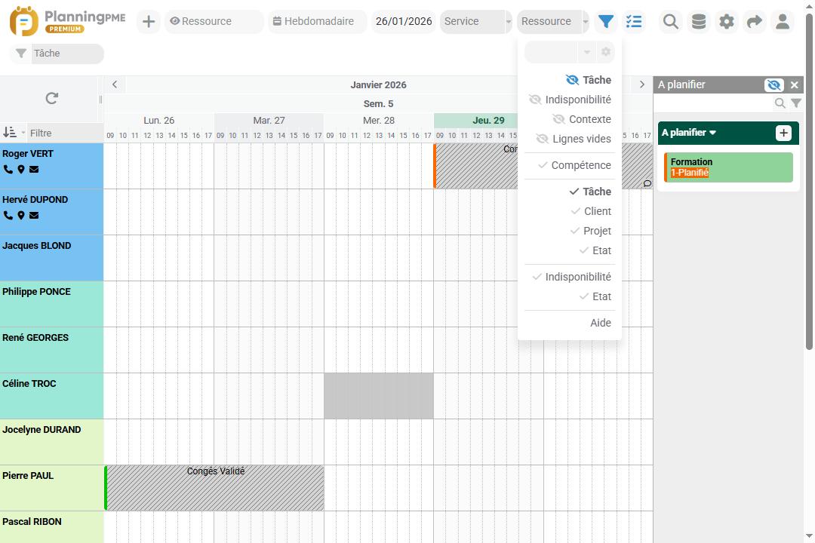Add a new item with plus button

[x=149, y=21]
